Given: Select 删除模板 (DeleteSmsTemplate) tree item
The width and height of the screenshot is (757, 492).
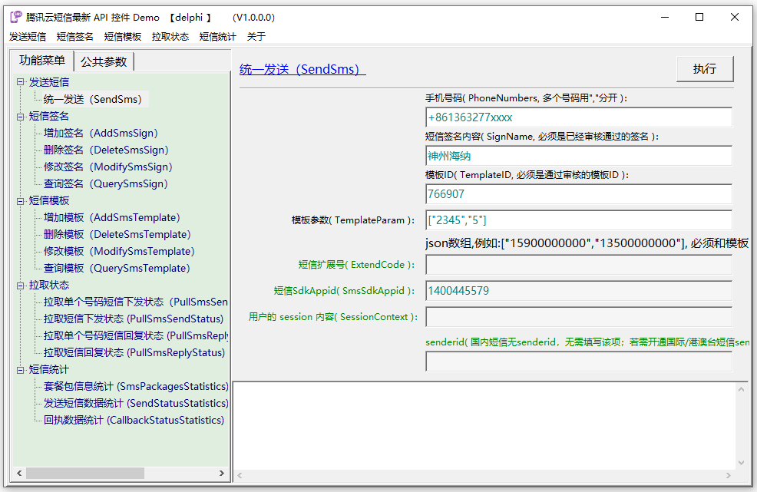Looking at the screenshot, I should [117, 235].
